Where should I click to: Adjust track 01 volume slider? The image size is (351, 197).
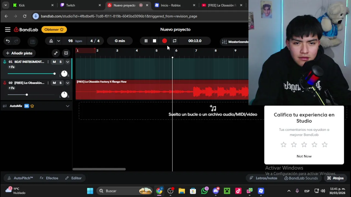click(x=32, y=74)
